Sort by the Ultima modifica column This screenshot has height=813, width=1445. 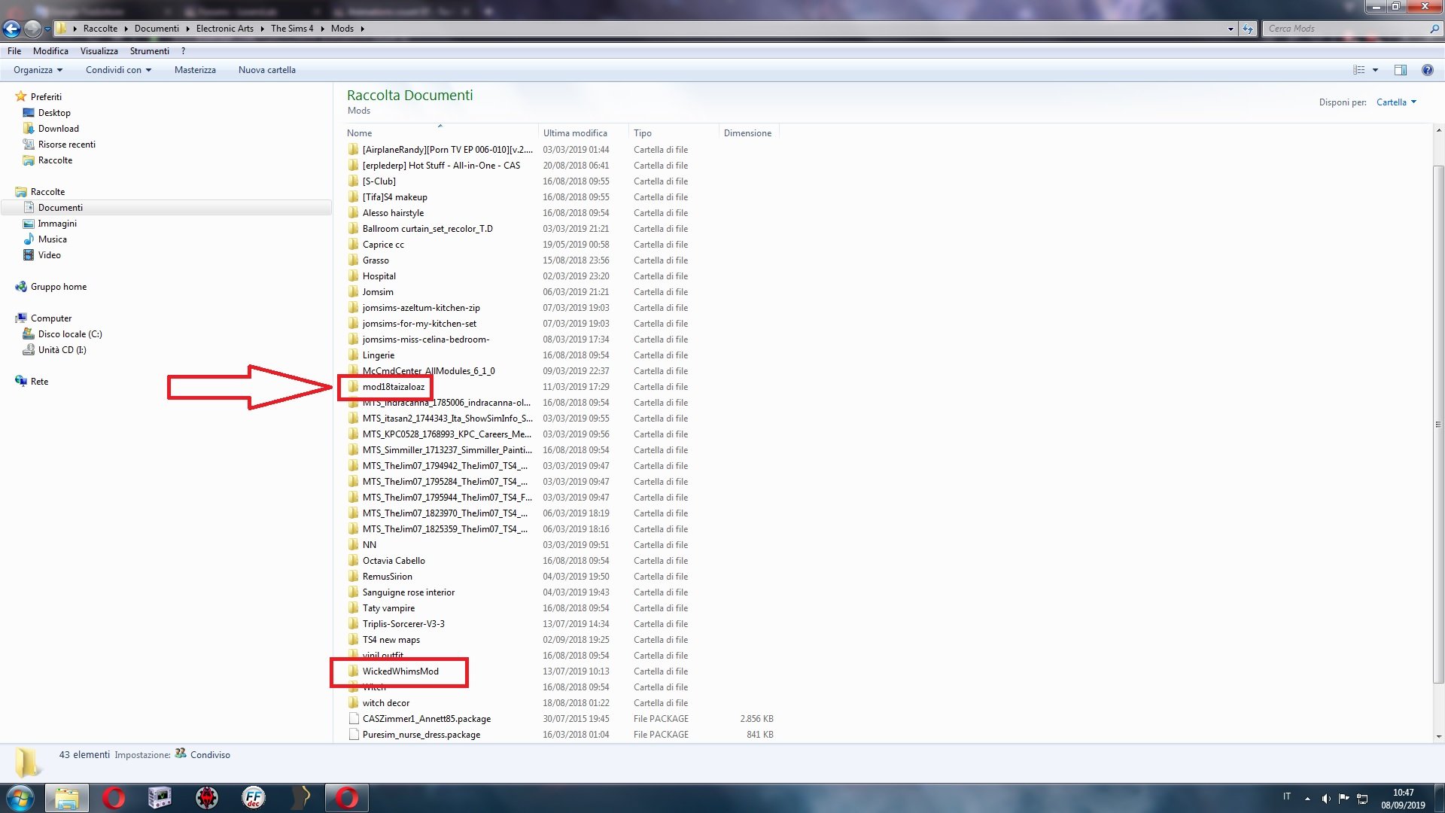pyautogui.click(x=584, y=133)
